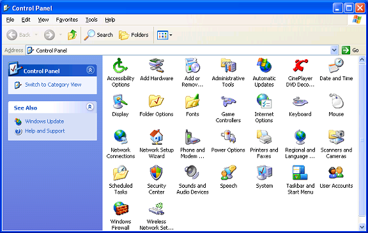This screenshot has width=368, height=233.
Task: Open Help and Support link
Action: 45,131
